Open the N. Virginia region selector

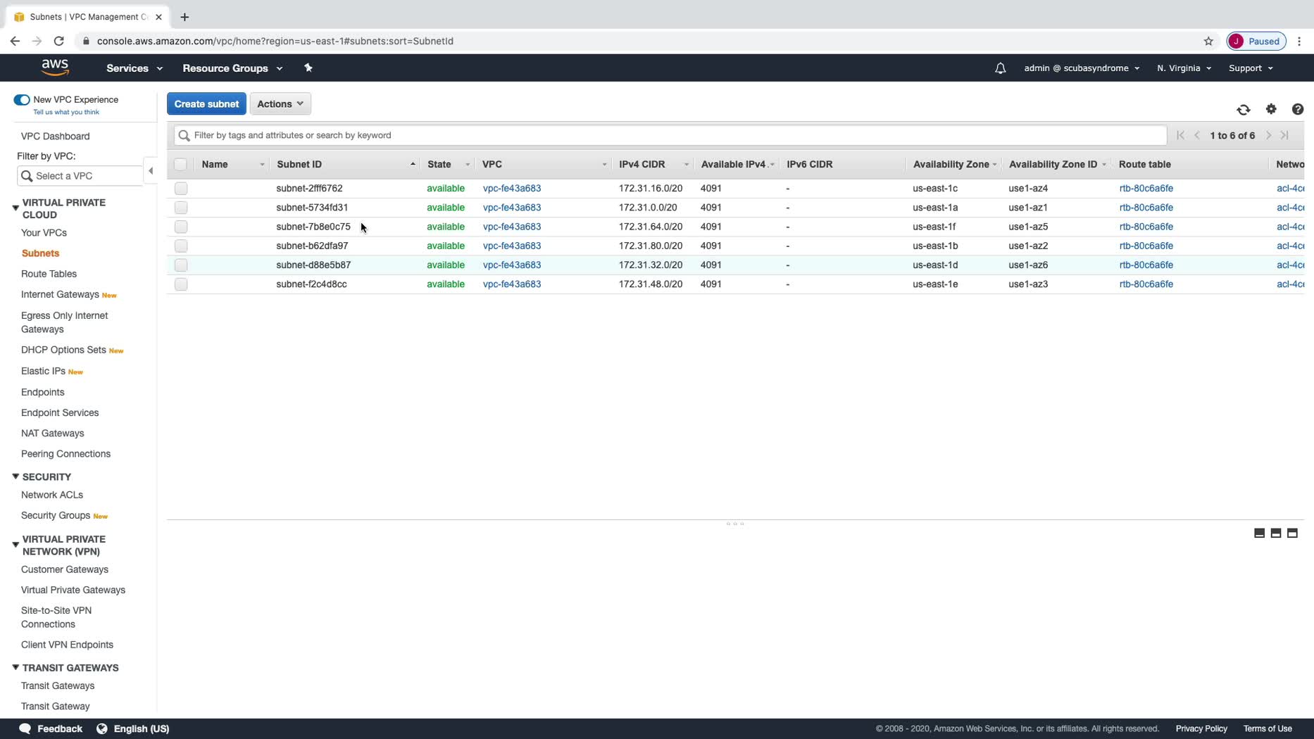point(1184,68)
